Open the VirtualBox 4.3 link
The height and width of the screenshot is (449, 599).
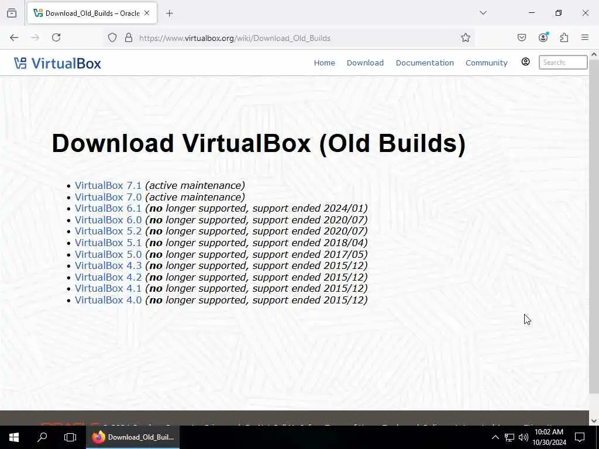108,266
